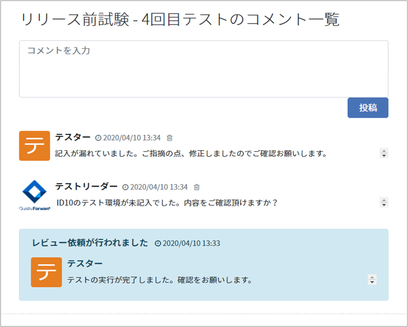This screenshot has height=327, width=408.
Task: Click the clock icon beside テスター's 13:34 timestamp
Action: (x=98, y=138)
